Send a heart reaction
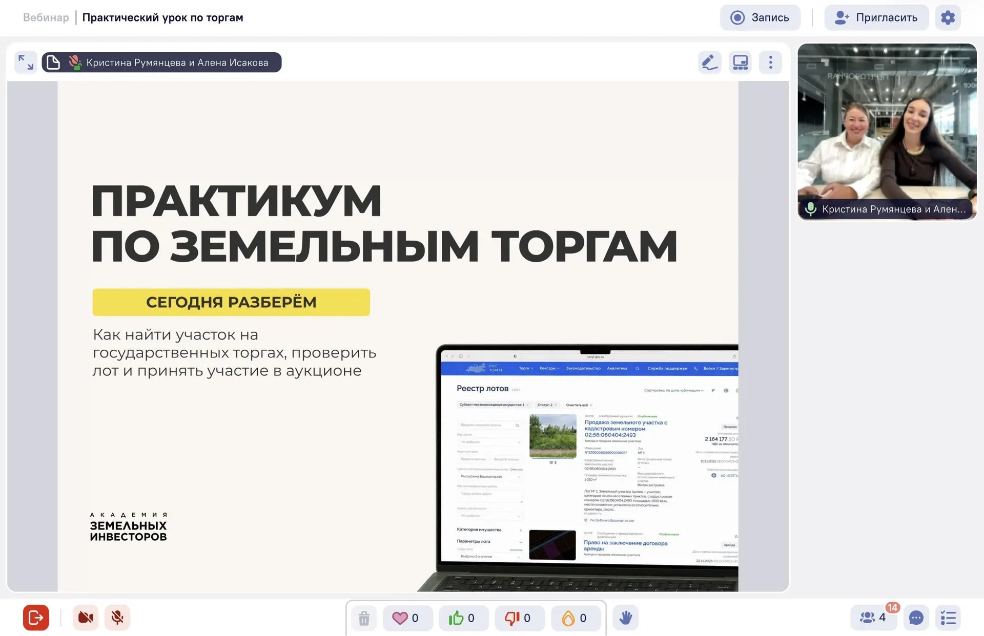The height and width of the screenshot is (636, 984). (x=407, y=618)
